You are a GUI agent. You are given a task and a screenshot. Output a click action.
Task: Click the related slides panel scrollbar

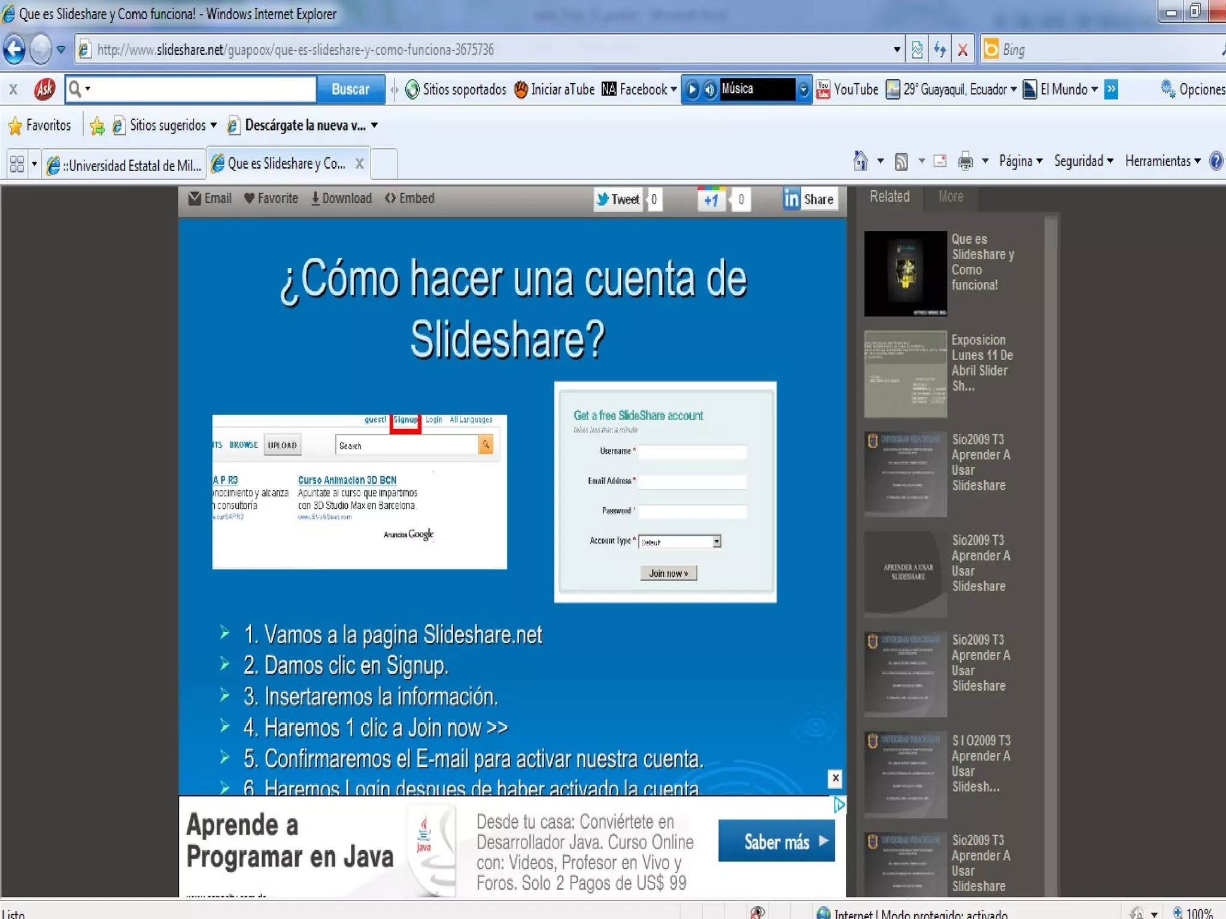click(1051, 538)
